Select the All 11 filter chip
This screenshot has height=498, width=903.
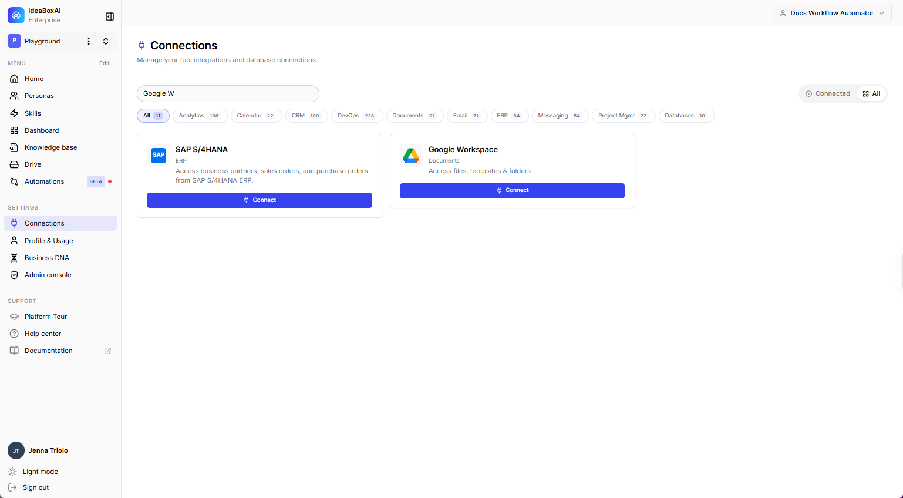click(153, 116)
